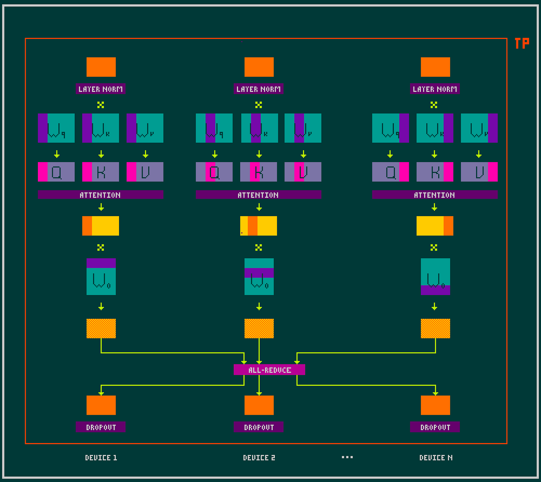Image resolution: width=541 pixels, height=482 pixels.
Task: Click the multiply symbol above Device N Wo block
Action: pos(434,247)
